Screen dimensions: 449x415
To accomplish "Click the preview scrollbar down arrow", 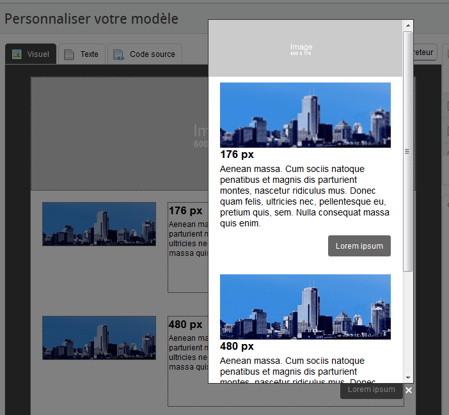I will coord(407,377).
